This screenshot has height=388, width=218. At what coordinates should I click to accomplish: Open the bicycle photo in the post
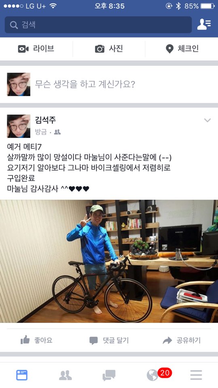coord(109,261)
